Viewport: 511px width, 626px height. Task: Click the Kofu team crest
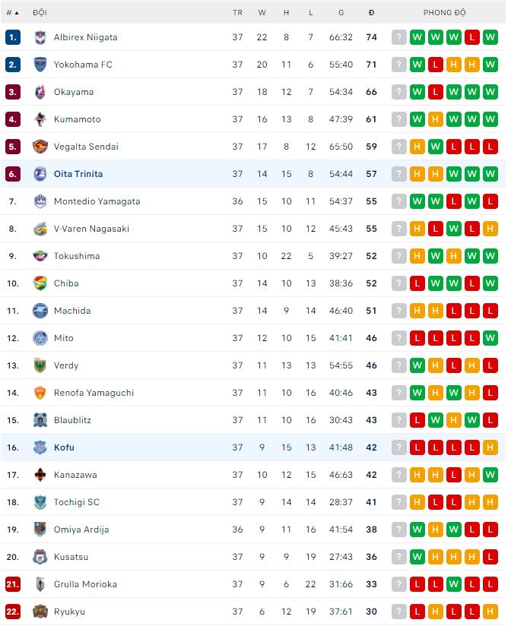[x=40, y=447]
